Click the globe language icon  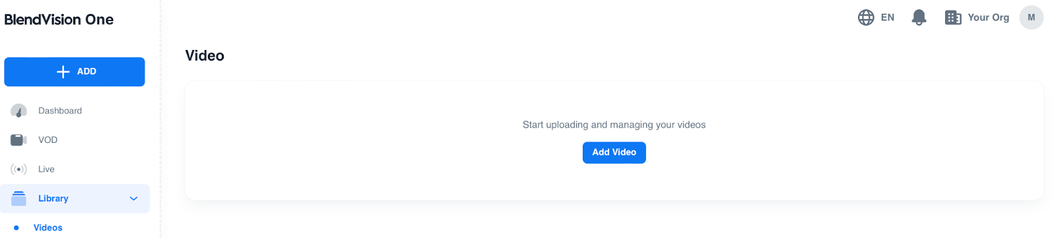[866, 18]
